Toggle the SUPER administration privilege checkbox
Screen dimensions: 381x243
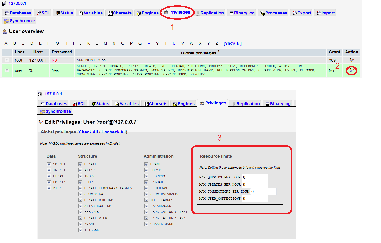click(146, 170)
